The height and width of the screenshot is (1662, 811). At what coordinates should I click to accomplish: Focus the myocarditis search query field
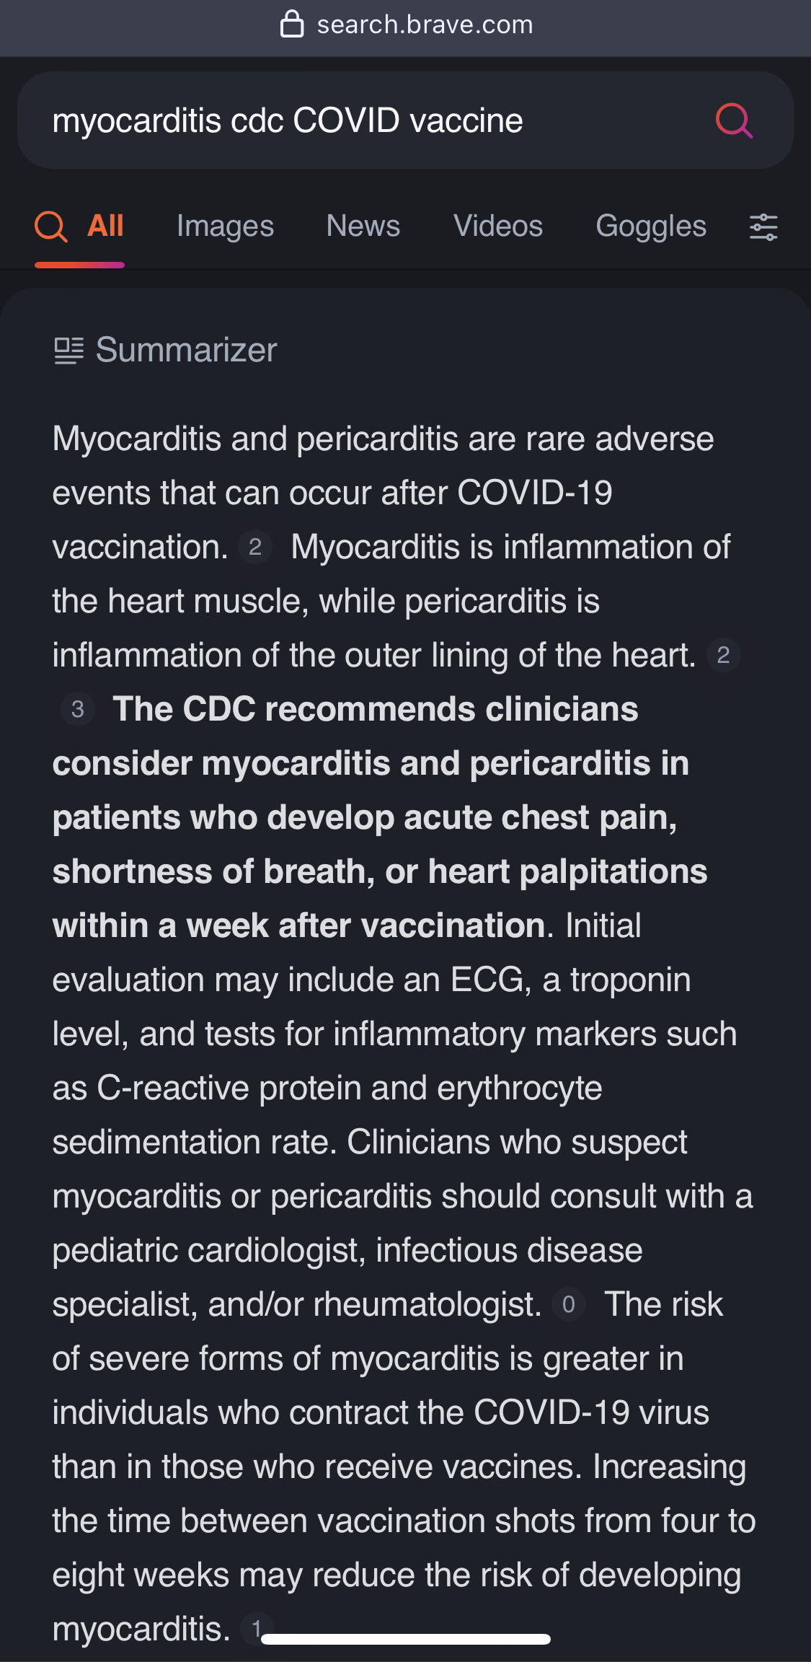(360, 120)
